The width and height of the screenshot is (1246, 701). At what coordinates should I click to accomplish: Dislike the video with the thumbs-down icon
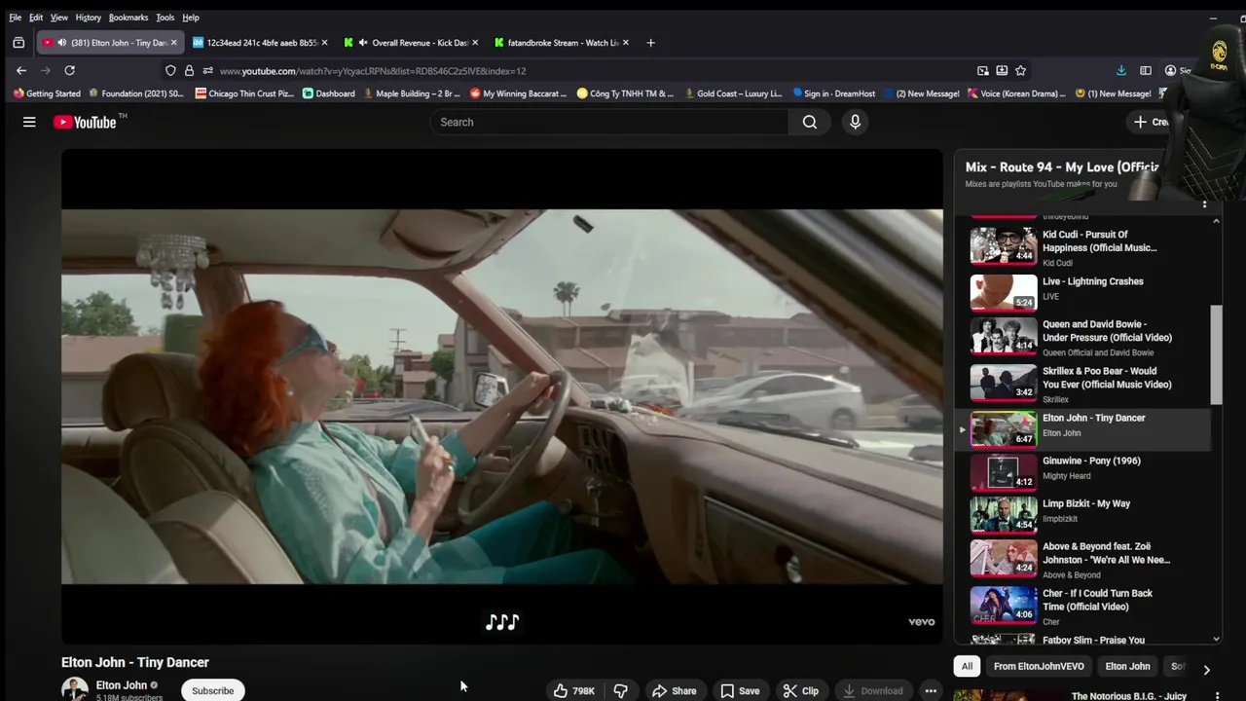(620, 690)
